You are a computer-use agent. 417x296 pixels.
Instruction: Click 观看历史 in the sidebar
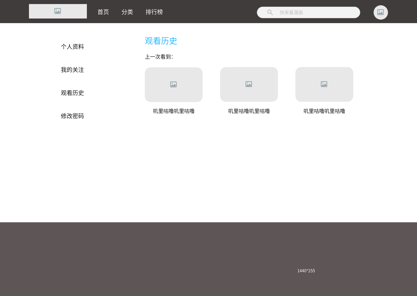pos(72,93)
